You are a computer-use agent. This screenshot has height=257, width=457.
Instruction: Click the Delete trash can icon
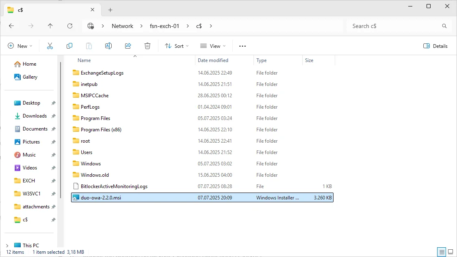(147, 46)
